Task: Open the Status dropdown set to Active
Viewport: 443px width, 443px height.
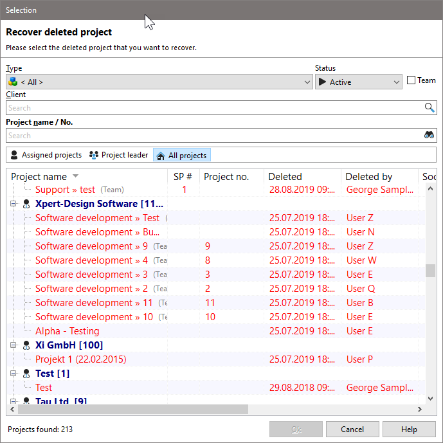Action: [x=358, y=82]
